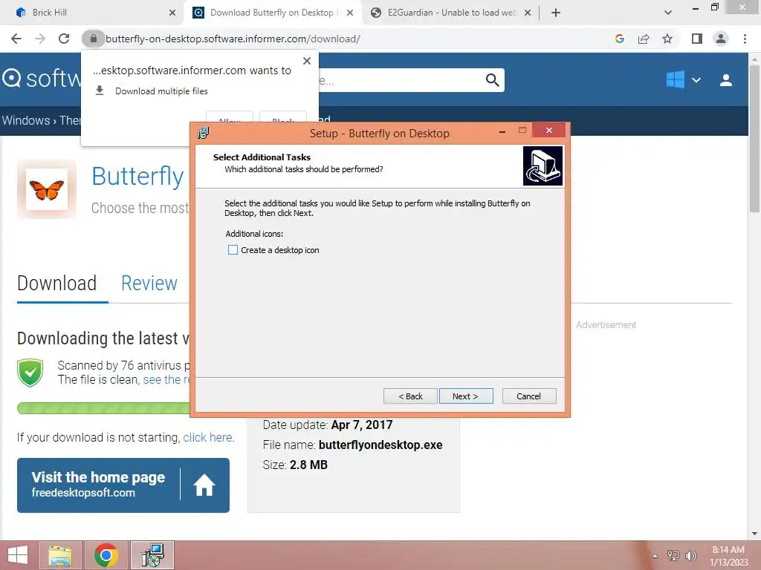Click the Chrome taskbar icon
Viewport: 761px width, 570px height.
(x=106, y=555)
